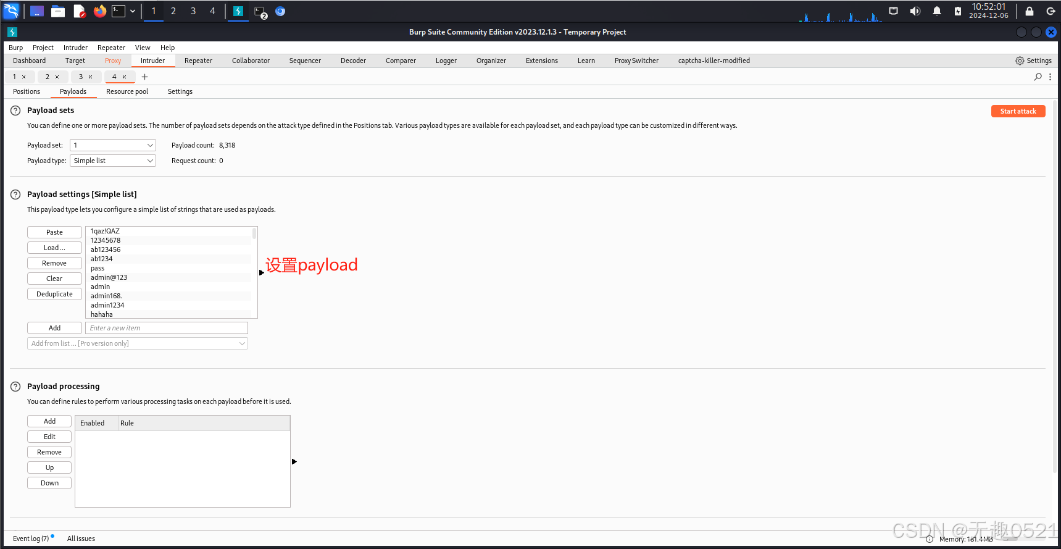This screenshot has height=549, width=1061.
Task: Open the Kali applications menu icon
Action: [x=12, y=10]
